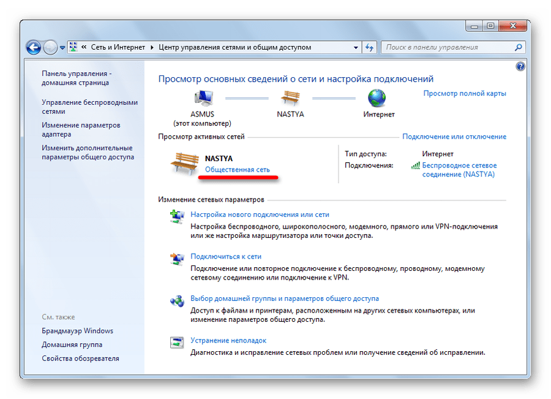Select the Настройка нового подключения icon
Screen dimensions: 551x399
coord(177,216)
